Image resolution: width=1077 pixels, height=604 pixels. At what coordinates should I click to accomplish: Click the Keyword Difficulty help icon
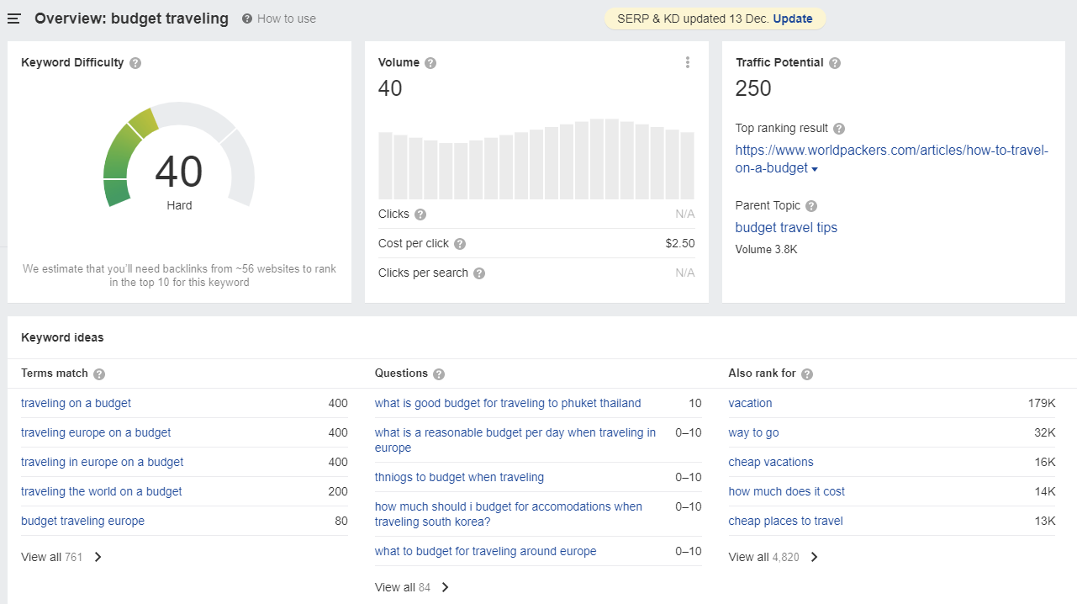(x=136, y=62)
